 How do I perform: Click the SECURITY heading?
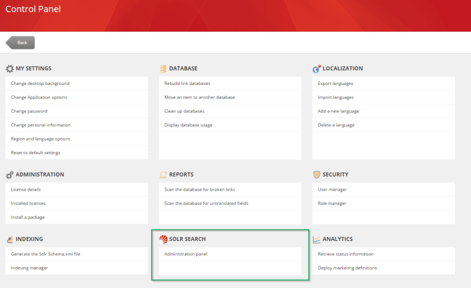(x=335, y=175)
